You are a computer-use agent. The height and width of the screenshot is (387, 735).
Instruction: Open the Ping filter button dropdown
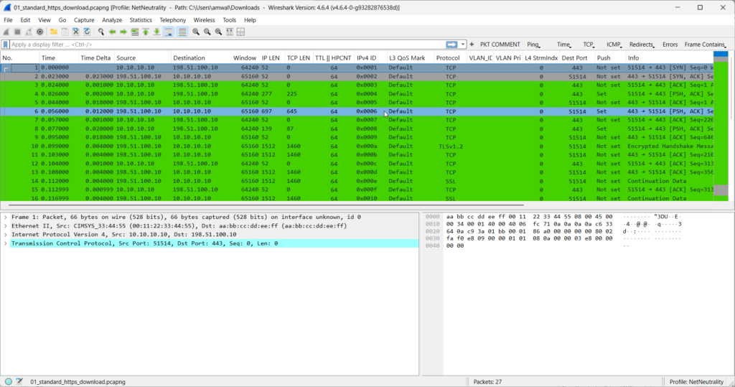pos(533,45)
